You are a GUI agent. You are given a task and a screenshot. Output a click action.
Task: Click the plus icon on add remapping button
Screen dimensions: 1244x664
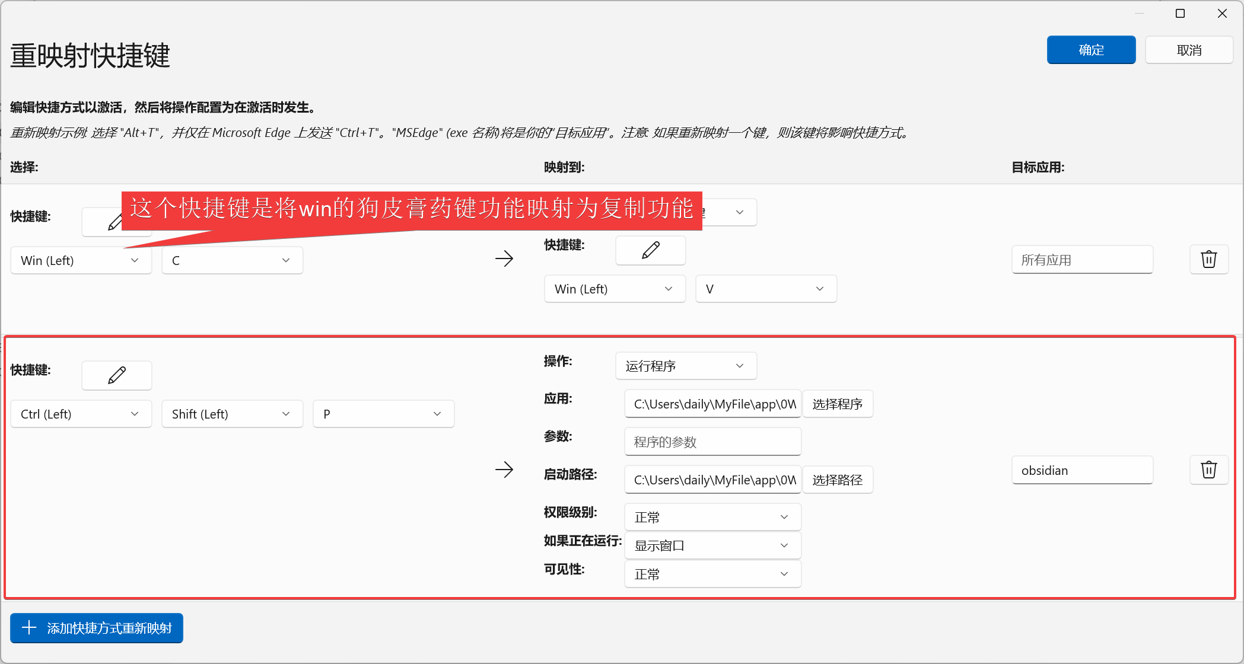(x=29, y=628)
